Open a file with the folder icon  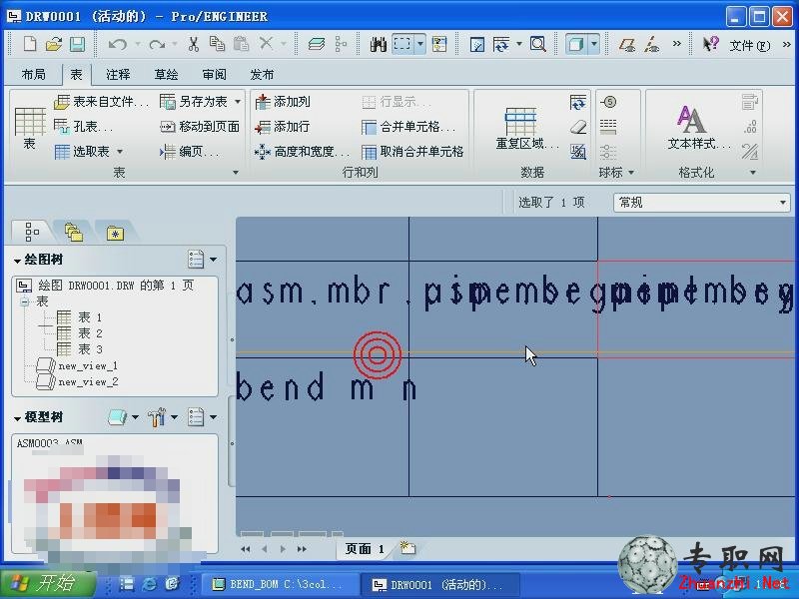[54, 44]
